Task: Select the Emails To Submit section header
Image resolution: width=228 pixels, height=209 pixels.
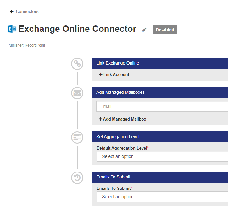Action: (x=160, y=177)
